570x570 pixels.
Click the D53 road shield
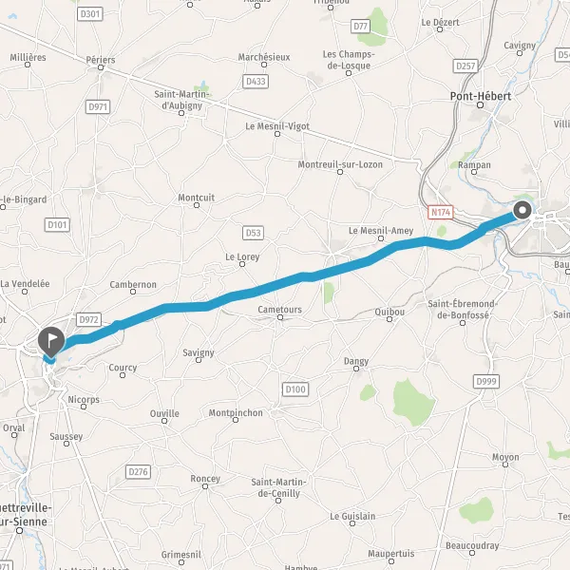[x=253, y=233]
